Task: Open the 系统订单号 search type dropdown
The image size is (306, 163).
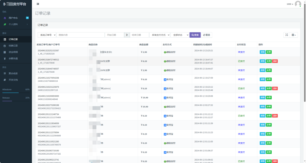Action: coord(47,35)
